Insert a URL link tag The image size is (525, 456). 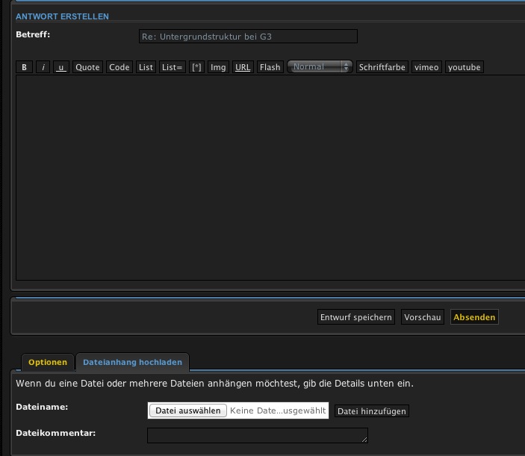click(x=243, y=67)
